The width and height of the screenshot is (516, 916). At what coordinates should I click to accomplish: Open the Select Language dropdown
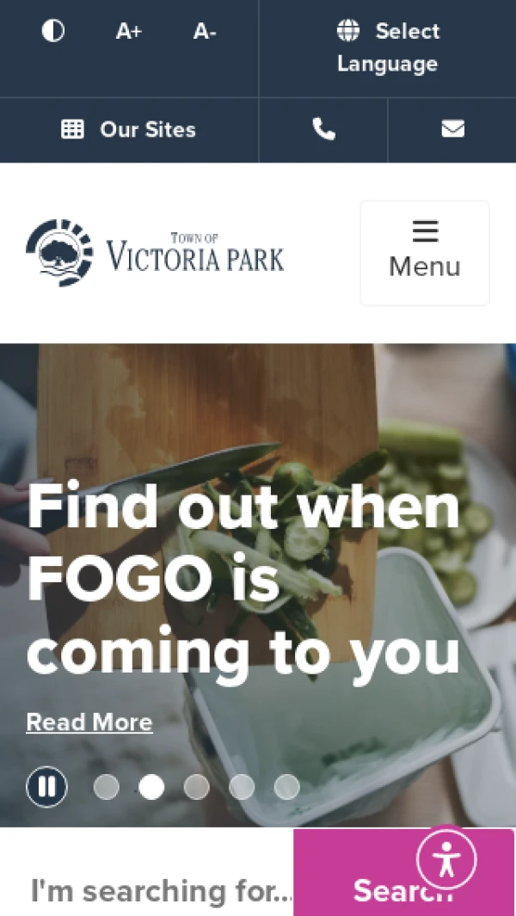point(388,47)
